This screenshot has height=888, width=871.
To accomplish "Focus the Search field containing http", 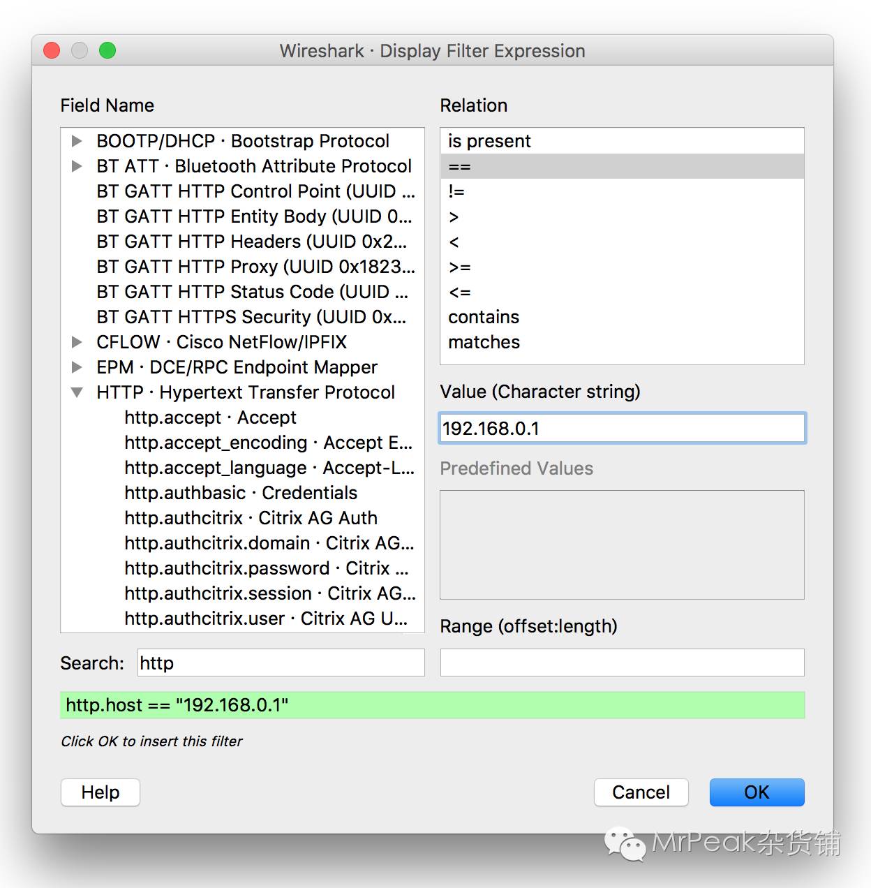I will 281,663.
